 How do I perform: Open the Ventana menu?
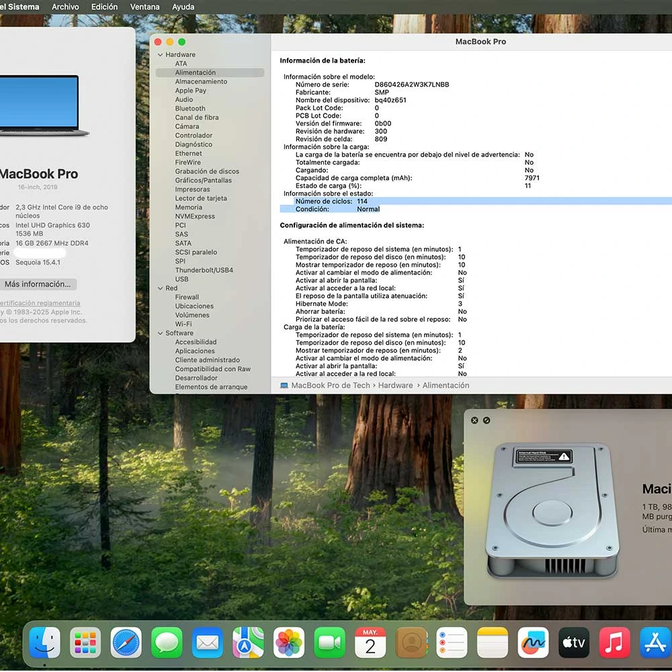pyautogui.click(x=145, y=7)
